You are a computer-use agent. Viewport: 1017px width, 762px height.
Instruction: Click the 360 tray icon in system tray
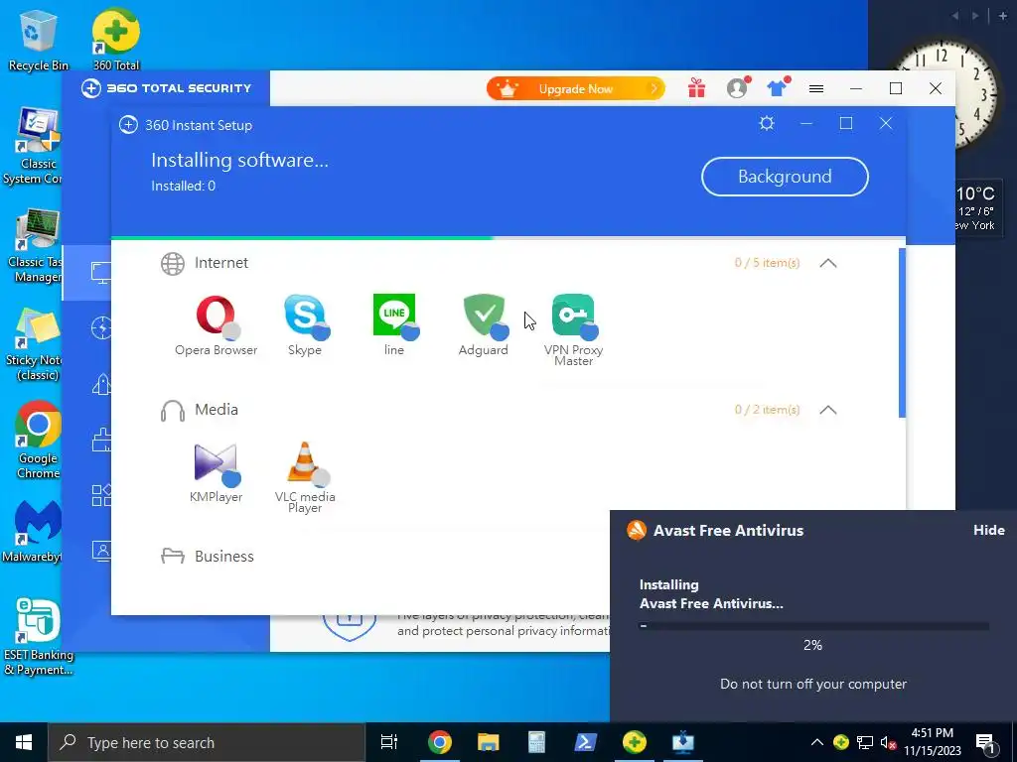(841, 742)
